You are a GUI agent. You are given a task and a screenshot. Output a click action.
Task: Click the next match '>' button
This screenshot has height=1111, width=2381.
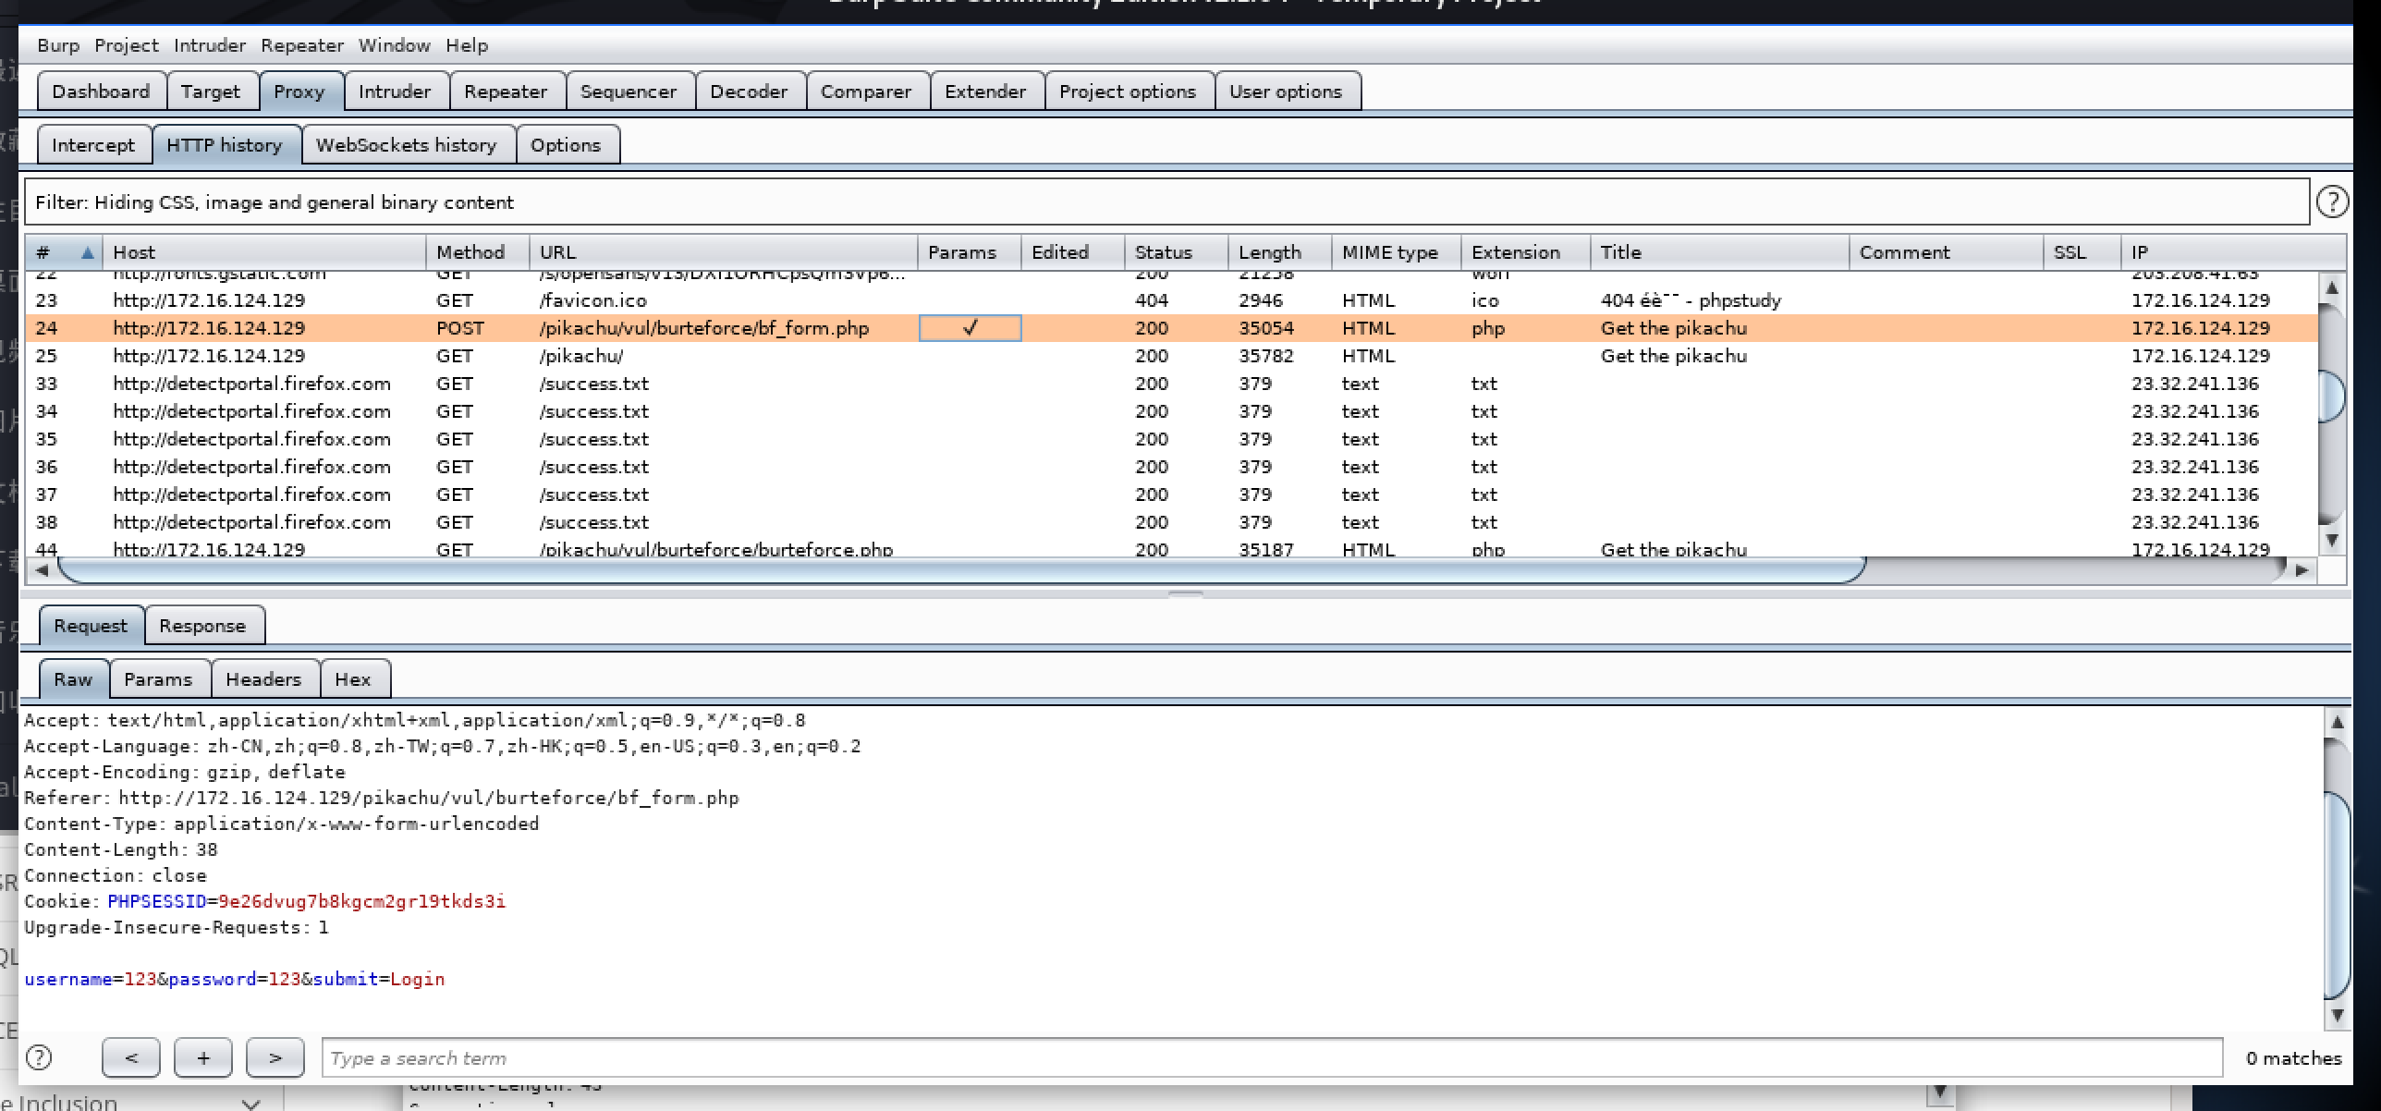pos(275,1057)
